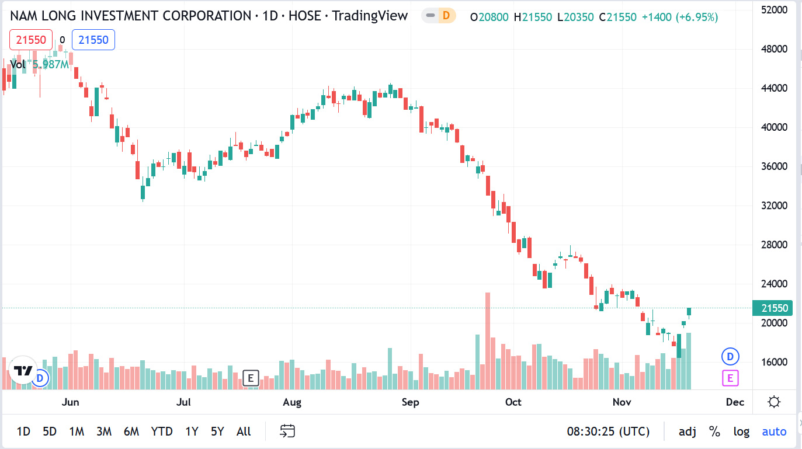Image resolution: width=802 pixels, height=449 pixels.
Task: Toggle the adj dividend adjustment
Action: (688, 431)
